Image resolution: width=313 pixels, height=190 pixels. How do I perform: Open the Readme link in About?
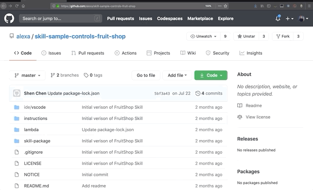249,105
